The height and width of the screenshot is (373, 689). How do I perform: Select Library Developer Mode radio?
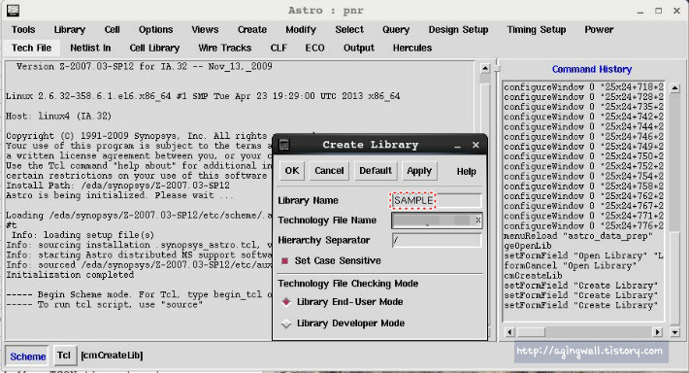(x=286, y=323)
